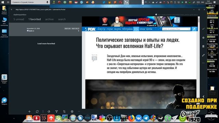Favorite the article with the star icon
The height and width of the screenshot is (123, 219).
click(203, 38)
